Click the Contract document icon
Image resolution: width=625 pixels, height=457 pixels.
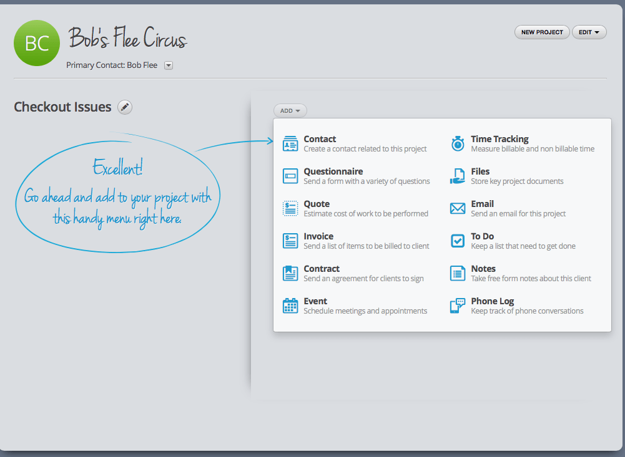pyautogui.click(x=290, y=273)
